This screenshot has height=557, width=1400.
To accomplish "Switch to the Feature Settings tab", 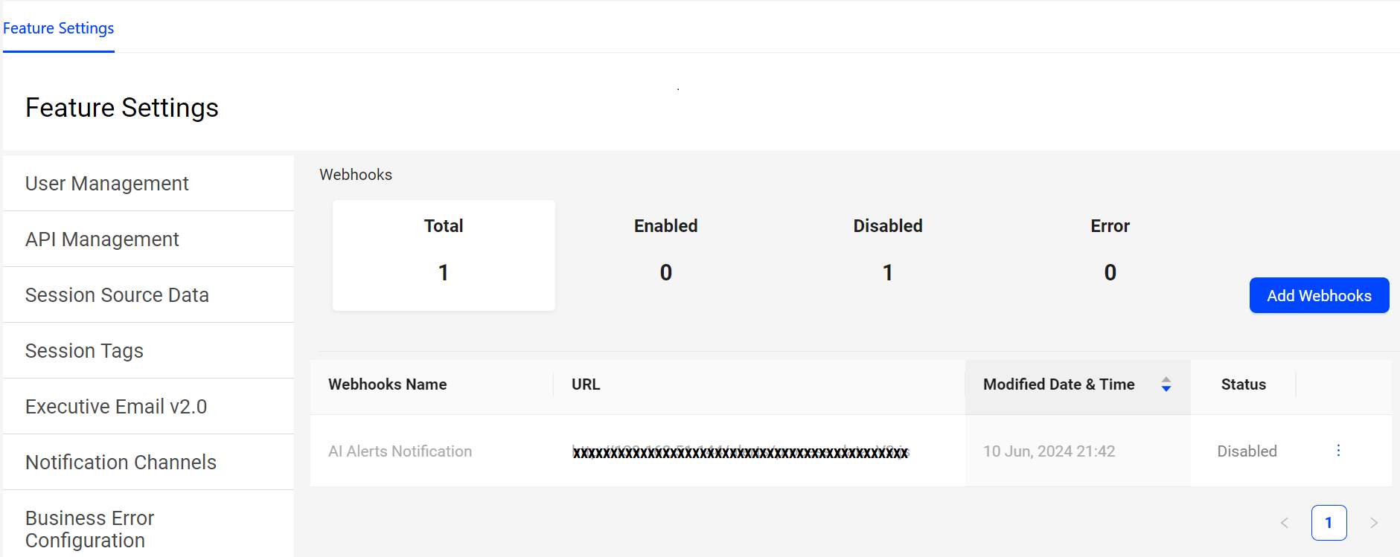I will click(59, 28).
